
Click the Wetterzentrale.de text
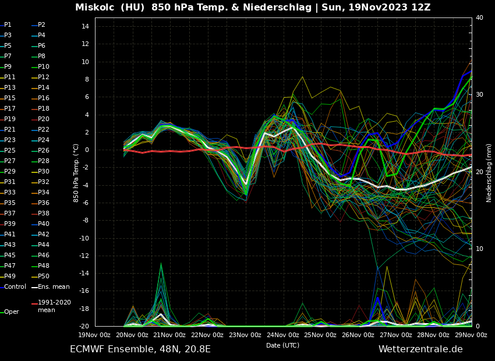(x=420, y=349)
